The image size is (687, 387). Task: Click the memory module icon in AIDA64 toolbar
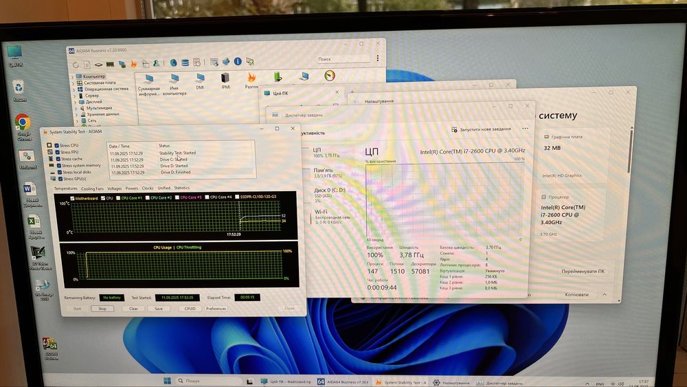click(110, 65)
